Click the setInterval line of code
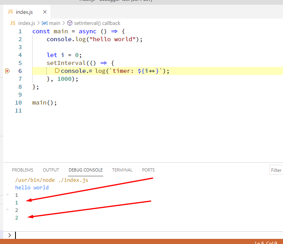Viewport: 283px width, 244px height. [x=80, y=63]
